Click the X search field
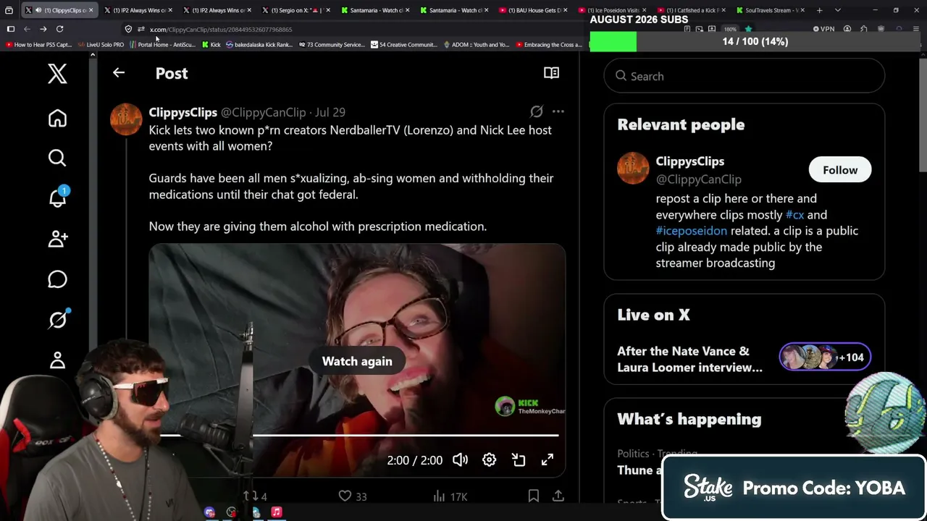 (744, 76)
